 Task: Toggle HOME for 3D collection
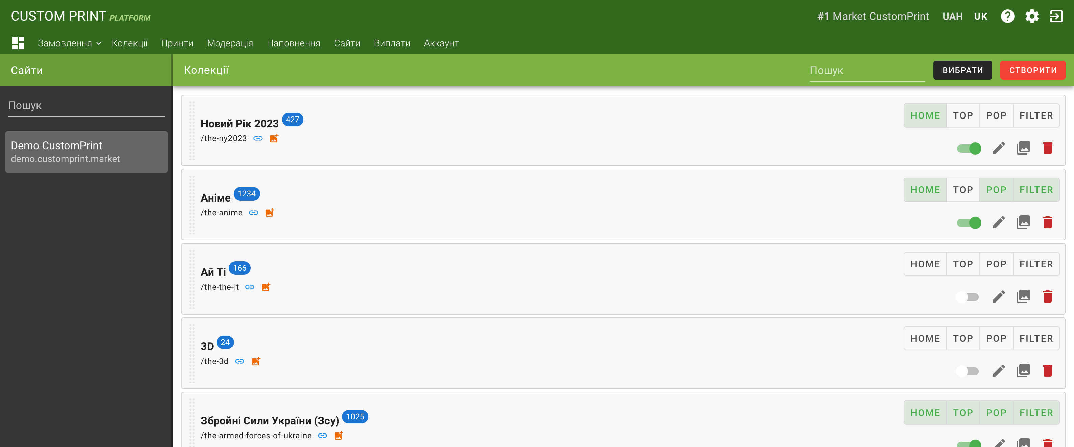pos(925,338)
